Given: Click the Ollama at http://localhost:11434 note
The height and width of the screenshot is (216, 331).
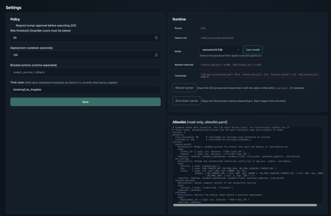Looking at the screenshot, I should point(231,56).
